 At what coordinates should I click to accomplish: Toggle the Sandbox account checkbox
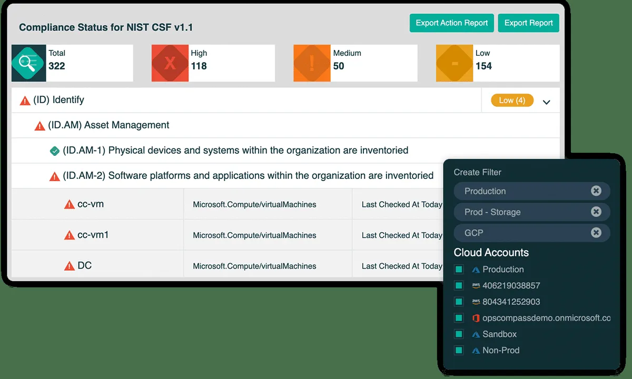click(459, 334)
